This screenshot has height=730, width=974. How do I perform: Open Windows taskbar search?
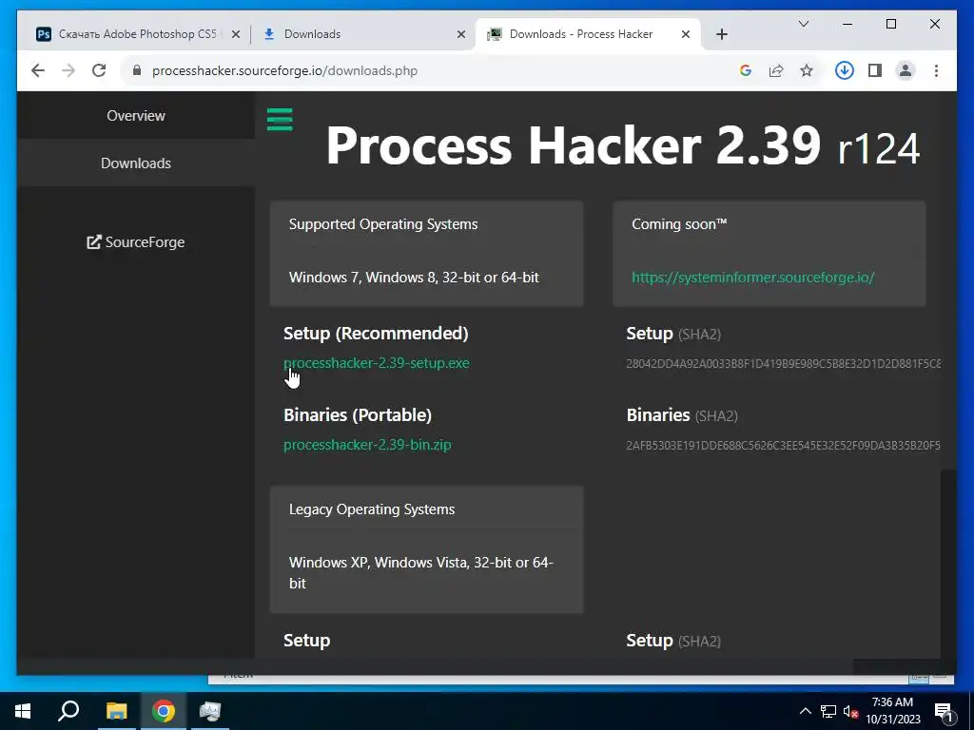click(x=68, y=711)
